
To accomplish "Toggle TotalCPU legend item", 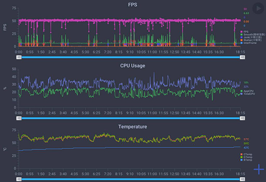I will (x=248, y=94).
